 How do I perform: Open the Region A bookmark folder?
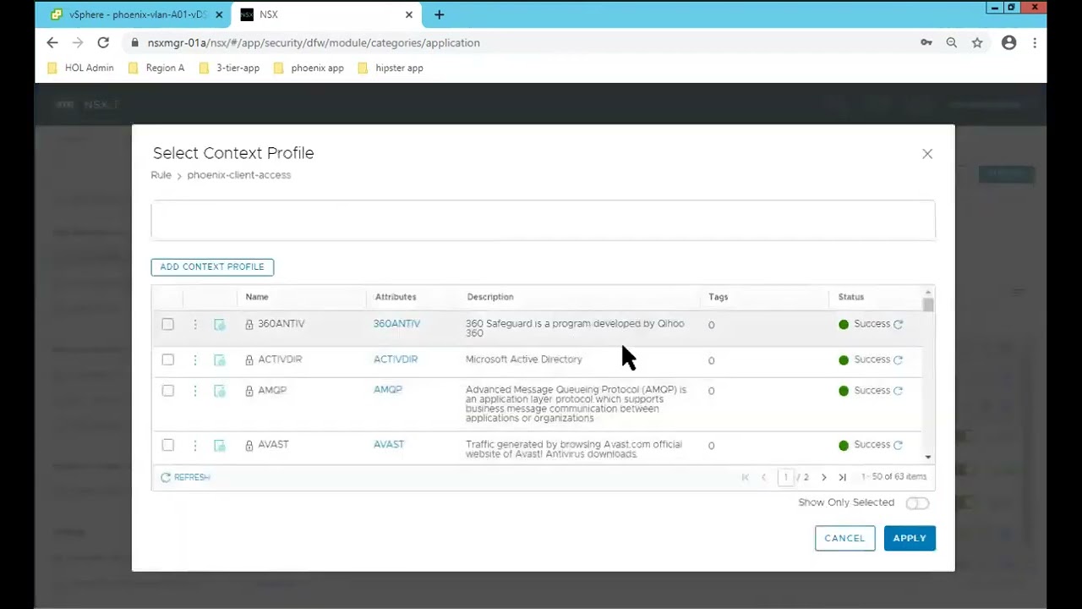tap(156, 68)
